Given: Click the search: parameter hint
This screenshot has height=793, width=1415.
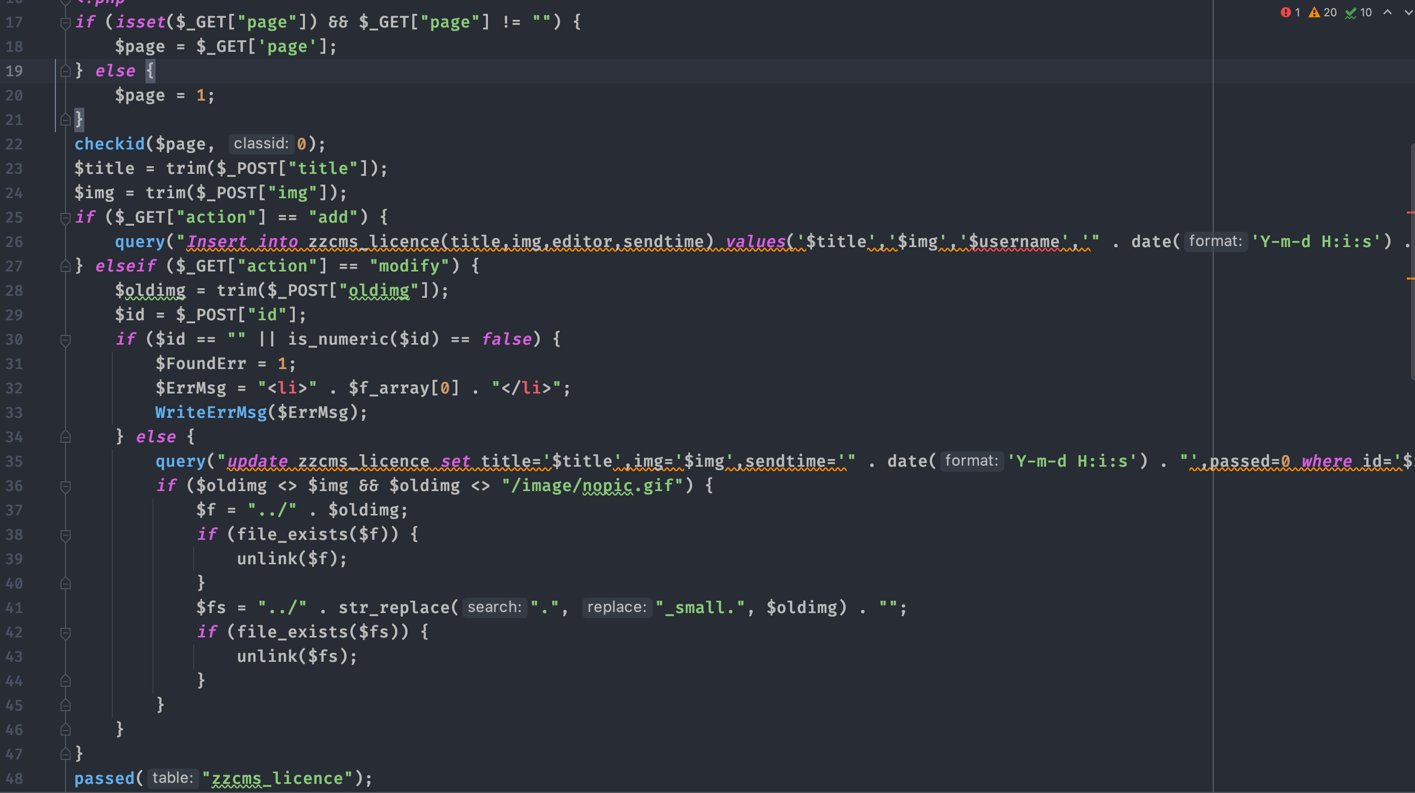Looking at the screenshot, I should pyautogui.click(x=495, y=607).
